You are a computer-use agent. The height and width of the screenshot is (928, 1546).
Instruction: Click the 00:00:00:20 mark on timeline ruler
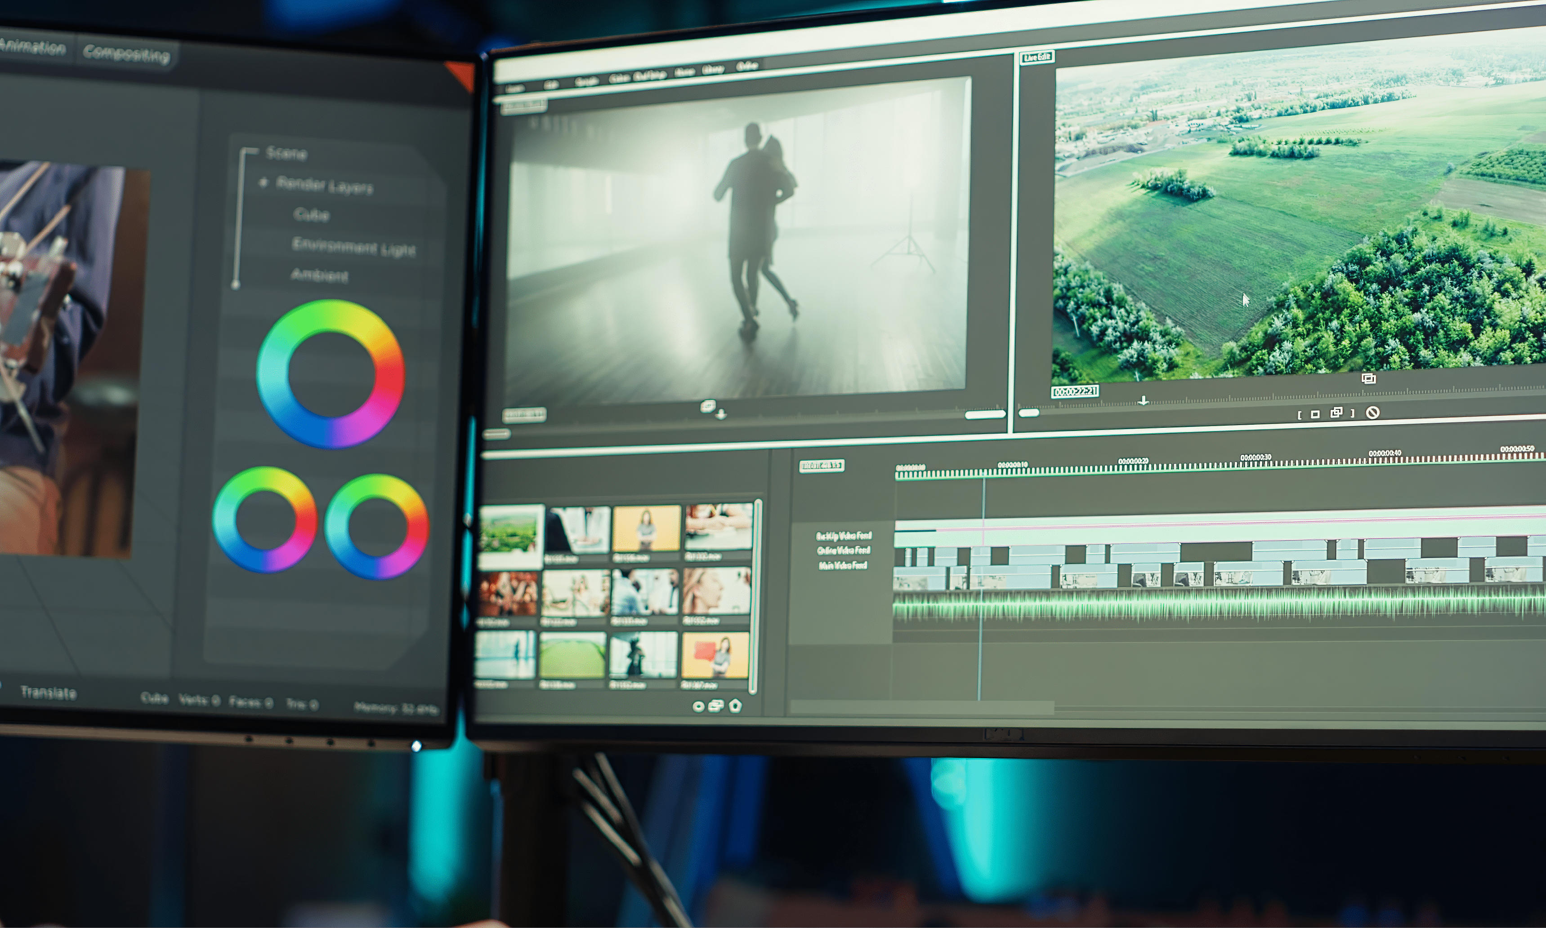[x=1133, y=462]
